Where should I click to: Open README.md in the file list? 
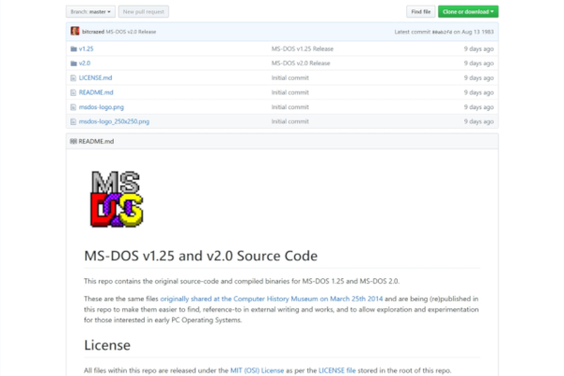[96, 92]
